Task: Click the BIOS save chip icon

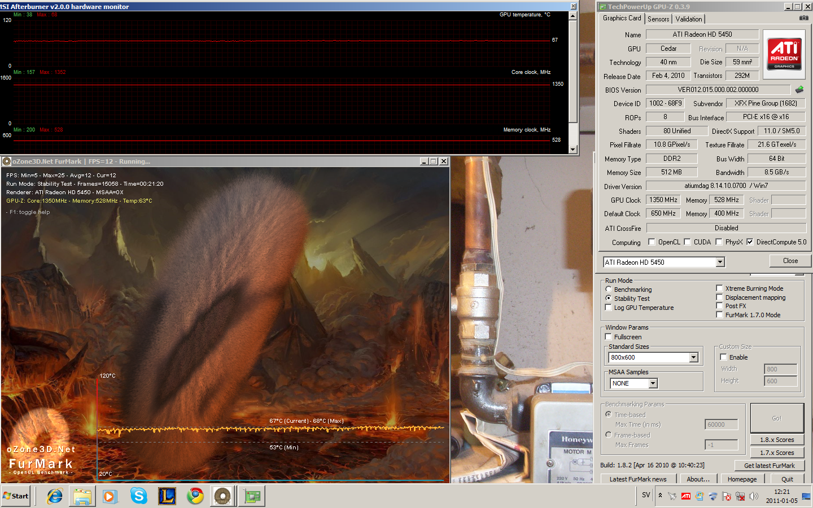Action: click(799, 90)
